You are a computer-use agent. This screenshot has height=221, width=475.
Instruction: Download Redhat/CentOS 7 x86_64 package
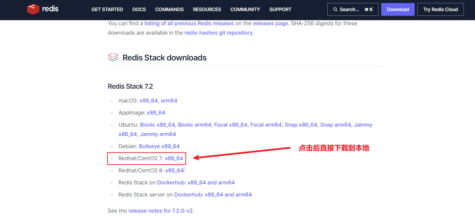pos(174,159)
